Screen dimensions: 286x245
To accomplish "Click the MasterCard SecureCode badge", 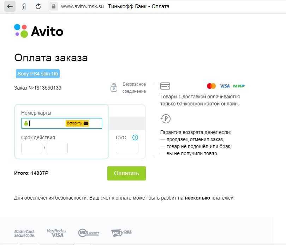I will 24,233.
